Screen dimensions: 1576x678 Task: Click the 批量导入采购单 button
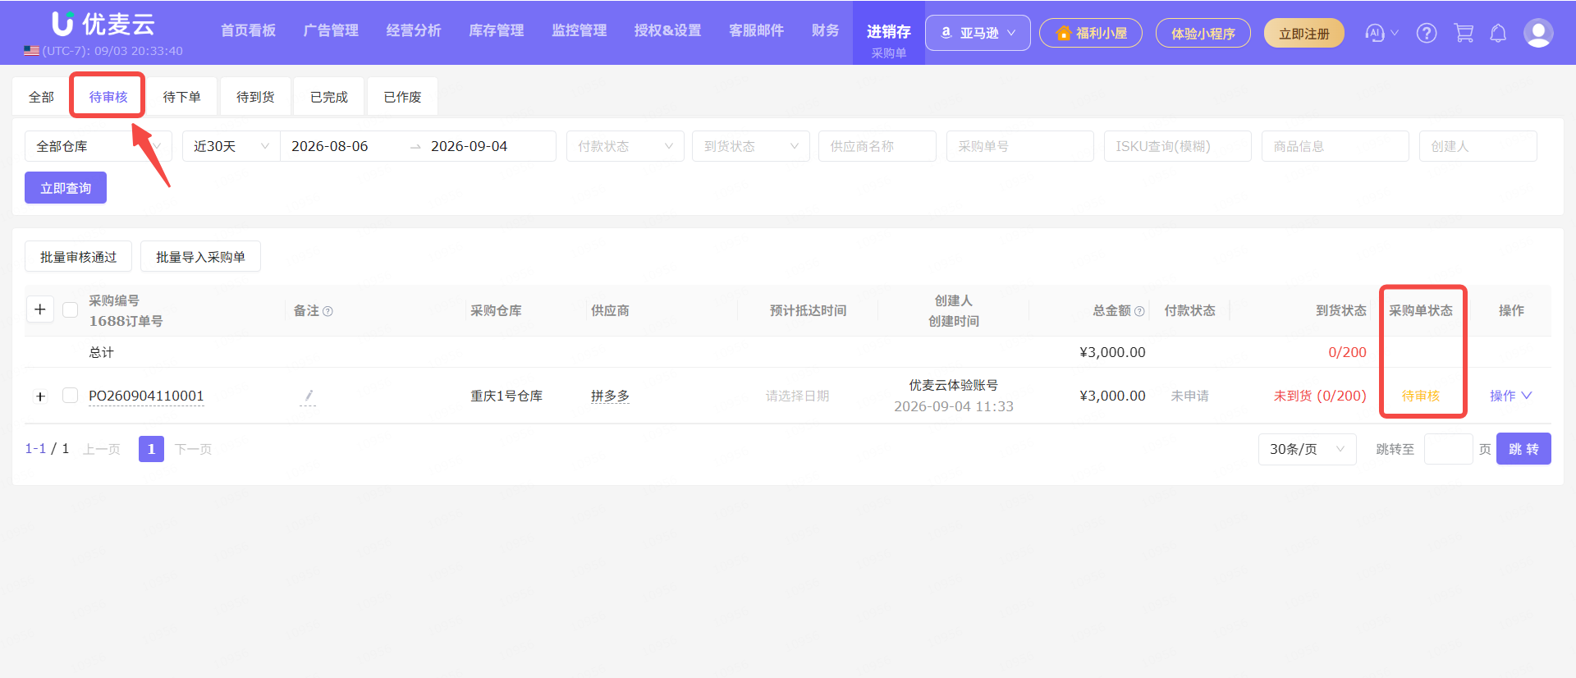(200, 257)
